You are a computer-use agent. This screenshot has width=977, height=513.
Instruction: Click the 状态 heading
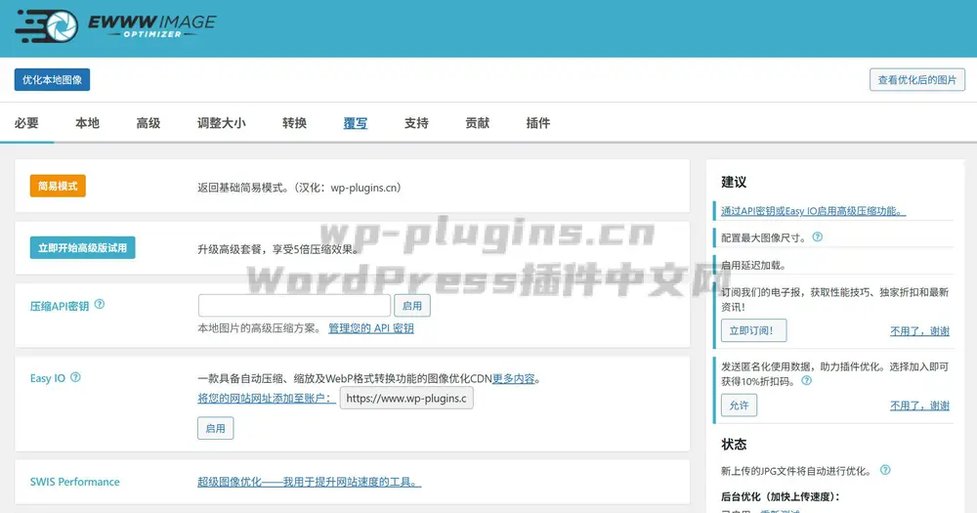(734, 445)
